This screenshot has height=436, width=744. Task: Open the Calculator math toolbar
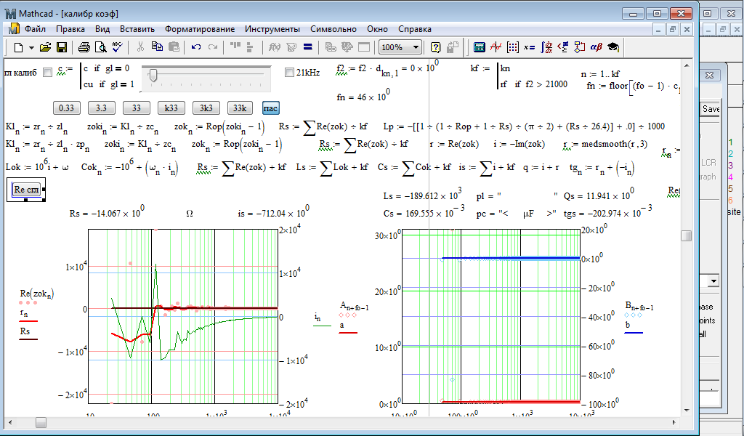(x=480, y=47)
